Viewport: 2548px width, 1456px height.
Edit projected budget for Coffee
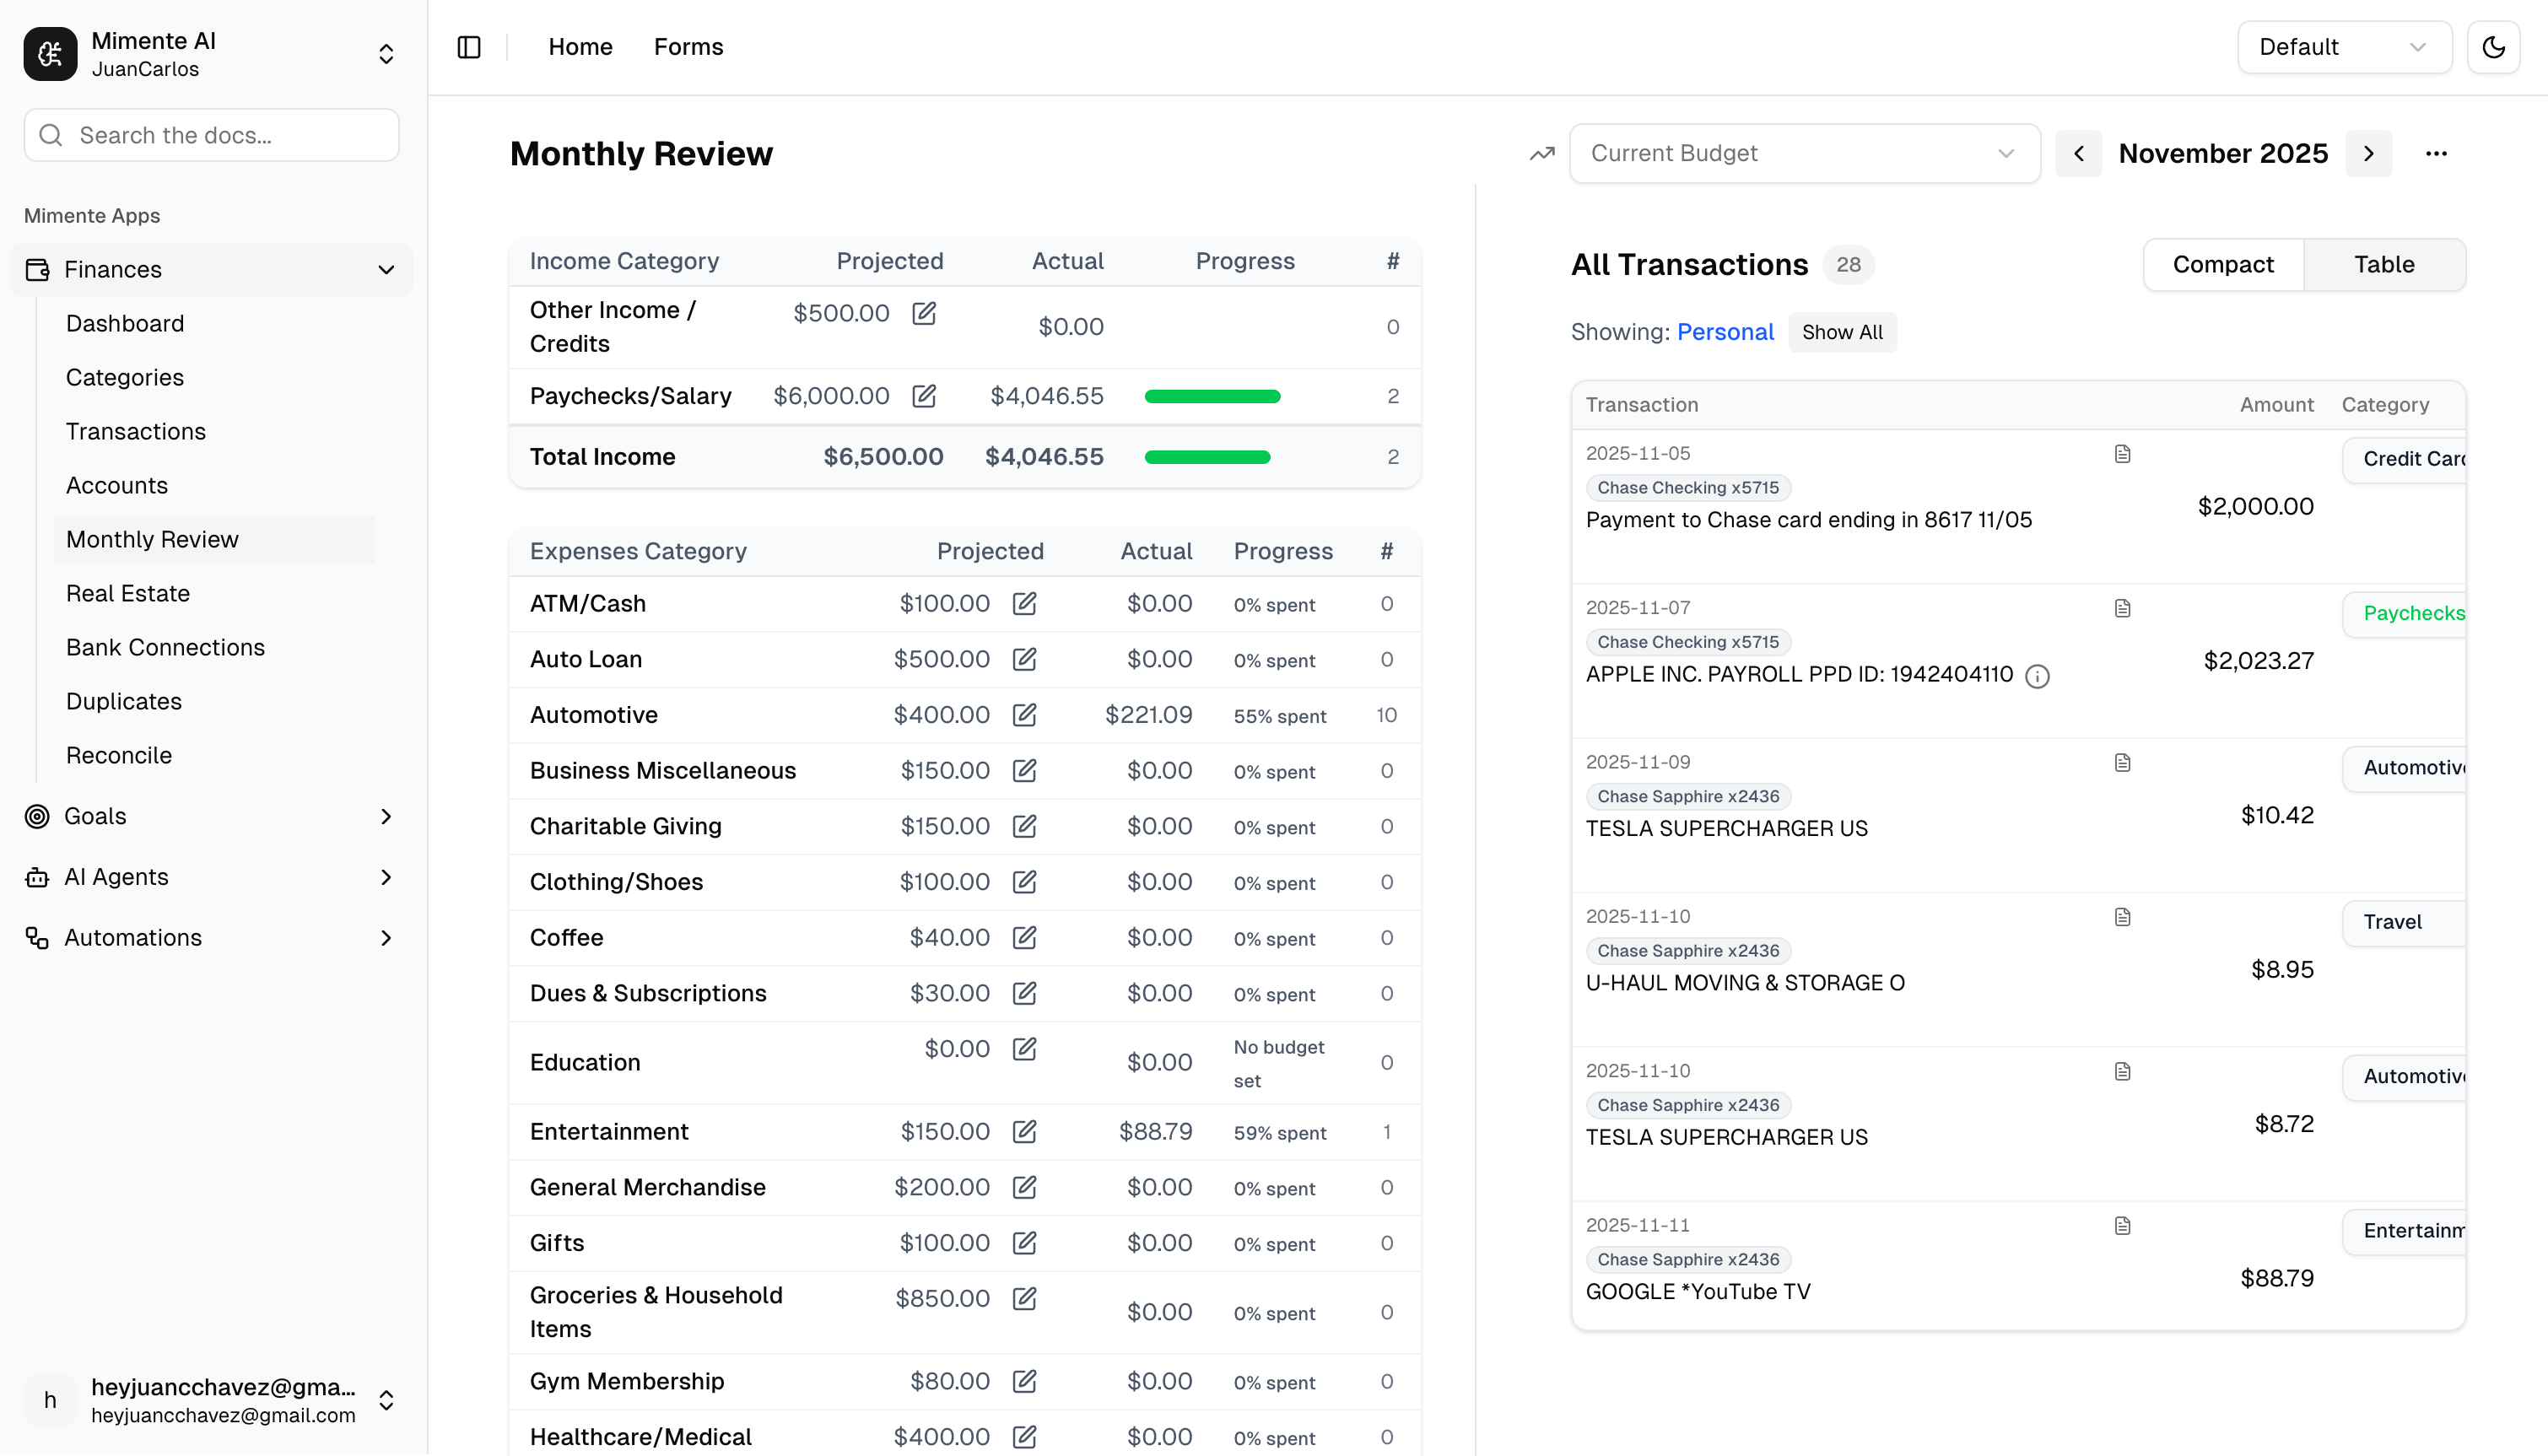click(1024, 937)
